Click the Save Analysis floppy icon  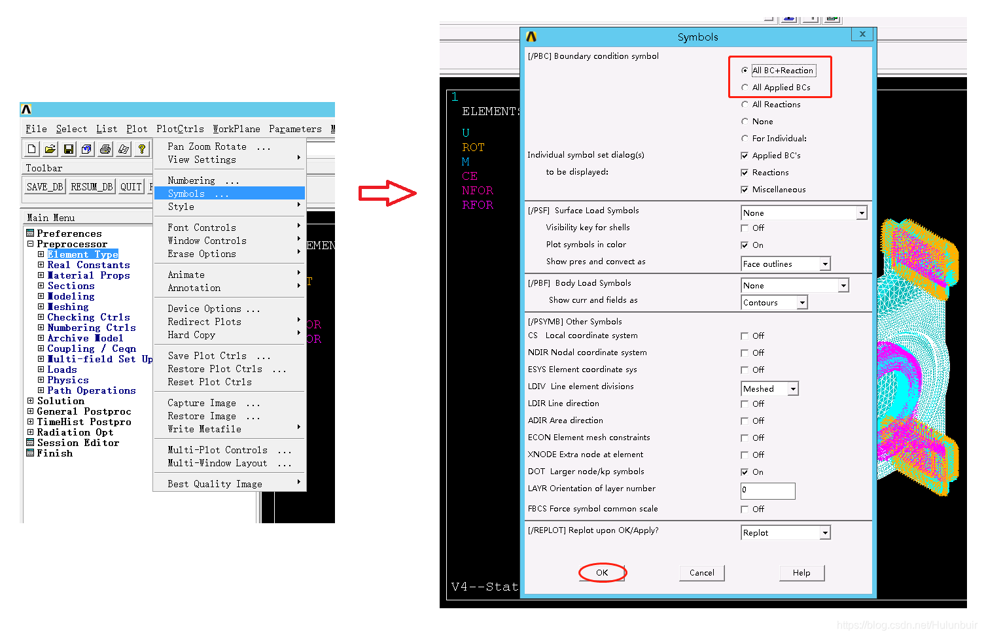point(68,149)
